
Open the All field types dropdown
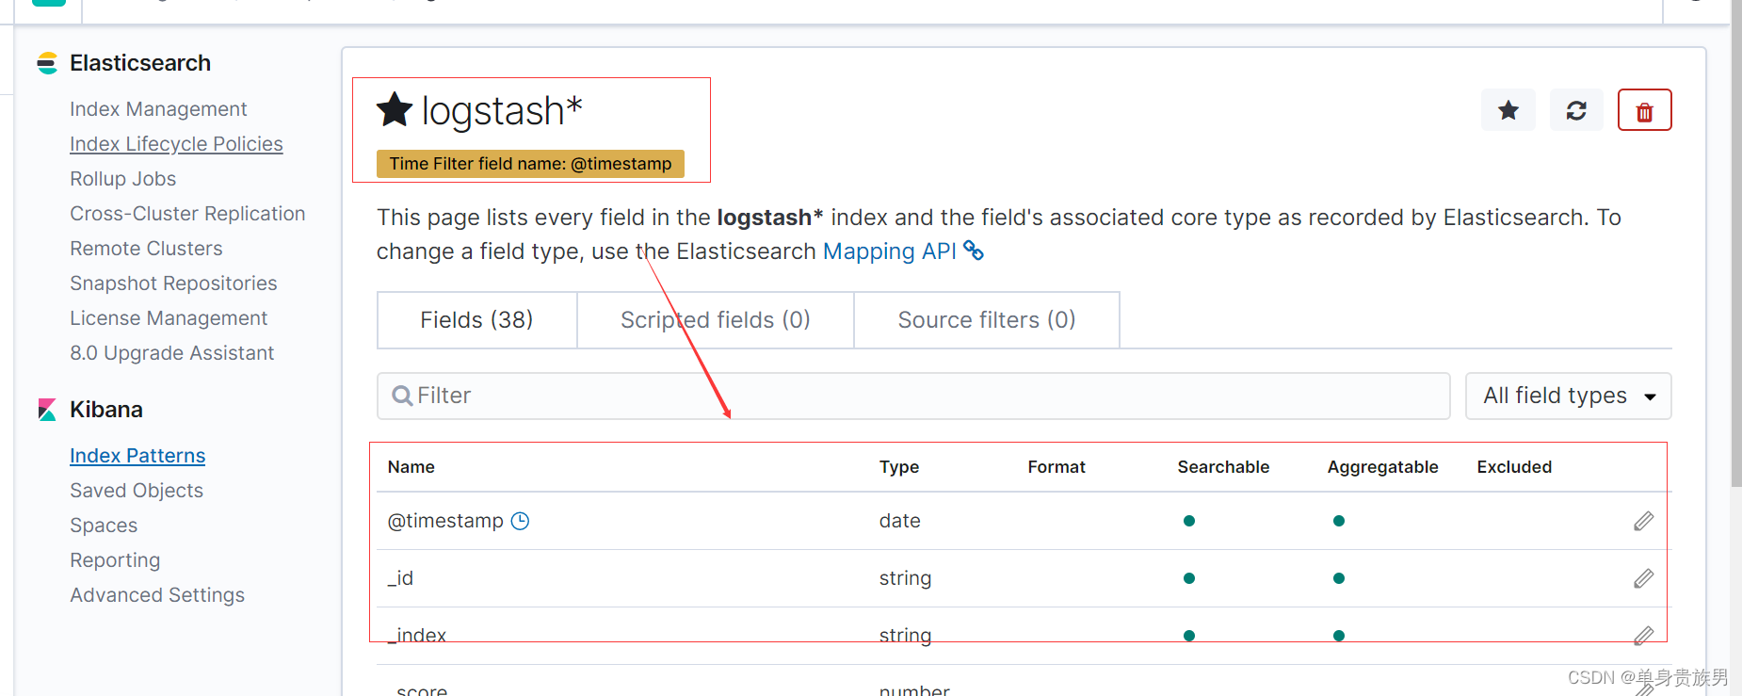[1568, 396]
